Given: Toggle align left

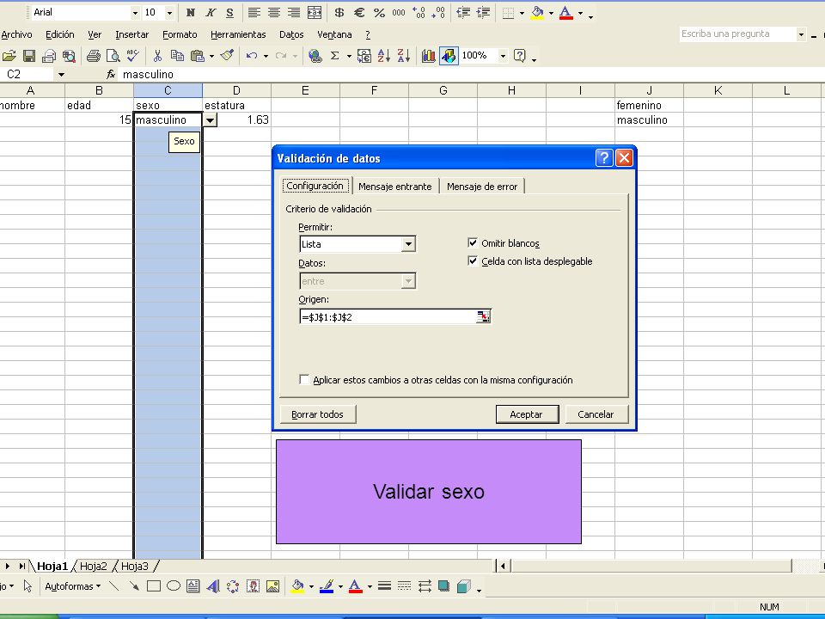Looking at the screenshot, I should (x=254, y=13).
